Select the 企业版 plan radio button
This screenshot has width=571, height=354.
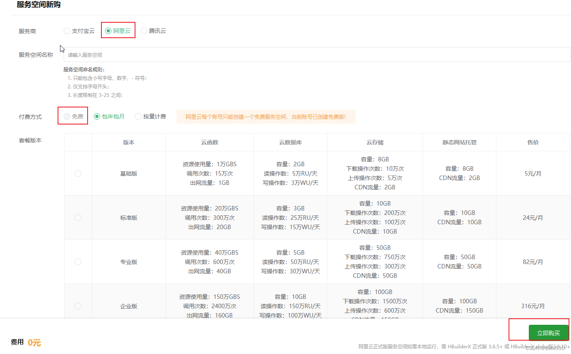click(78, 306)
